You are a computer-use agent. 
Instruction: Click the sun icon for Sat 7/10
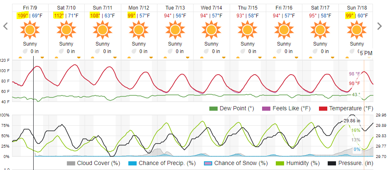(x=66, y=30)
